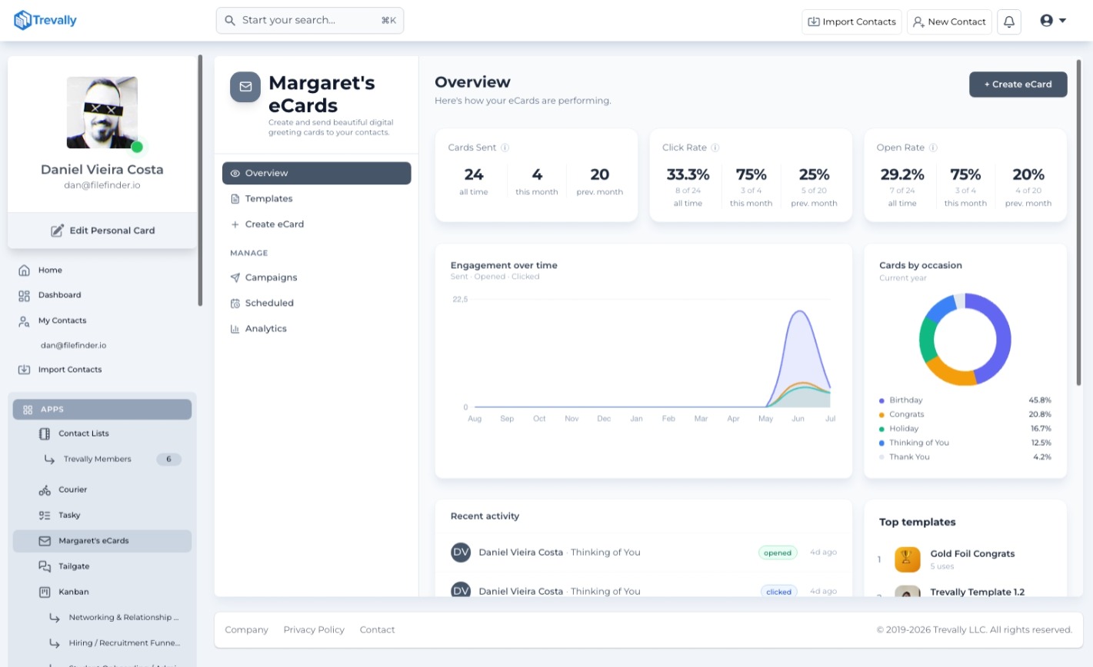Click the Scheduled calendar icon
1093x667 pixels.
click(235, 304)
